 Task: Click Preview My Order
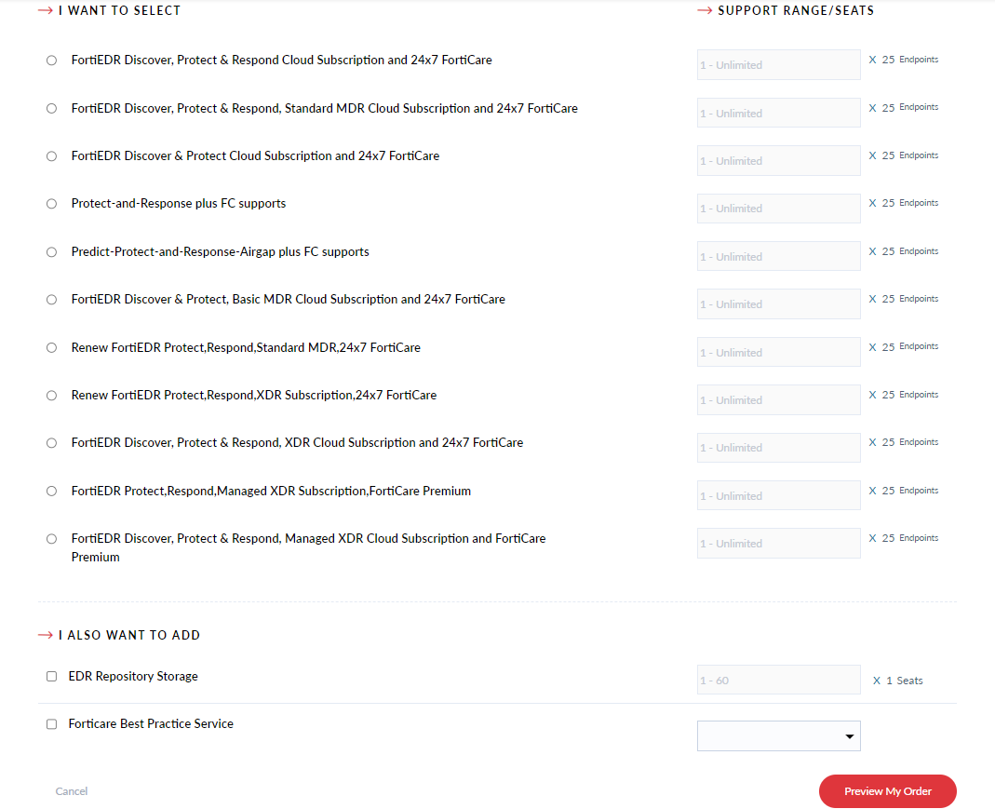[887, 790]
